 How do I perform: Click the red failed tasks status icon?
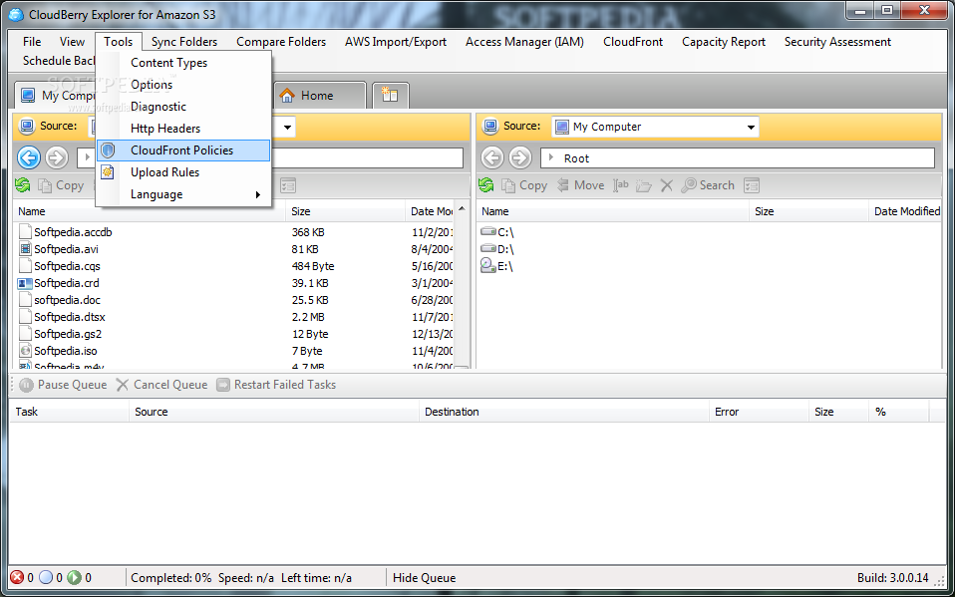tap(18, 577)
